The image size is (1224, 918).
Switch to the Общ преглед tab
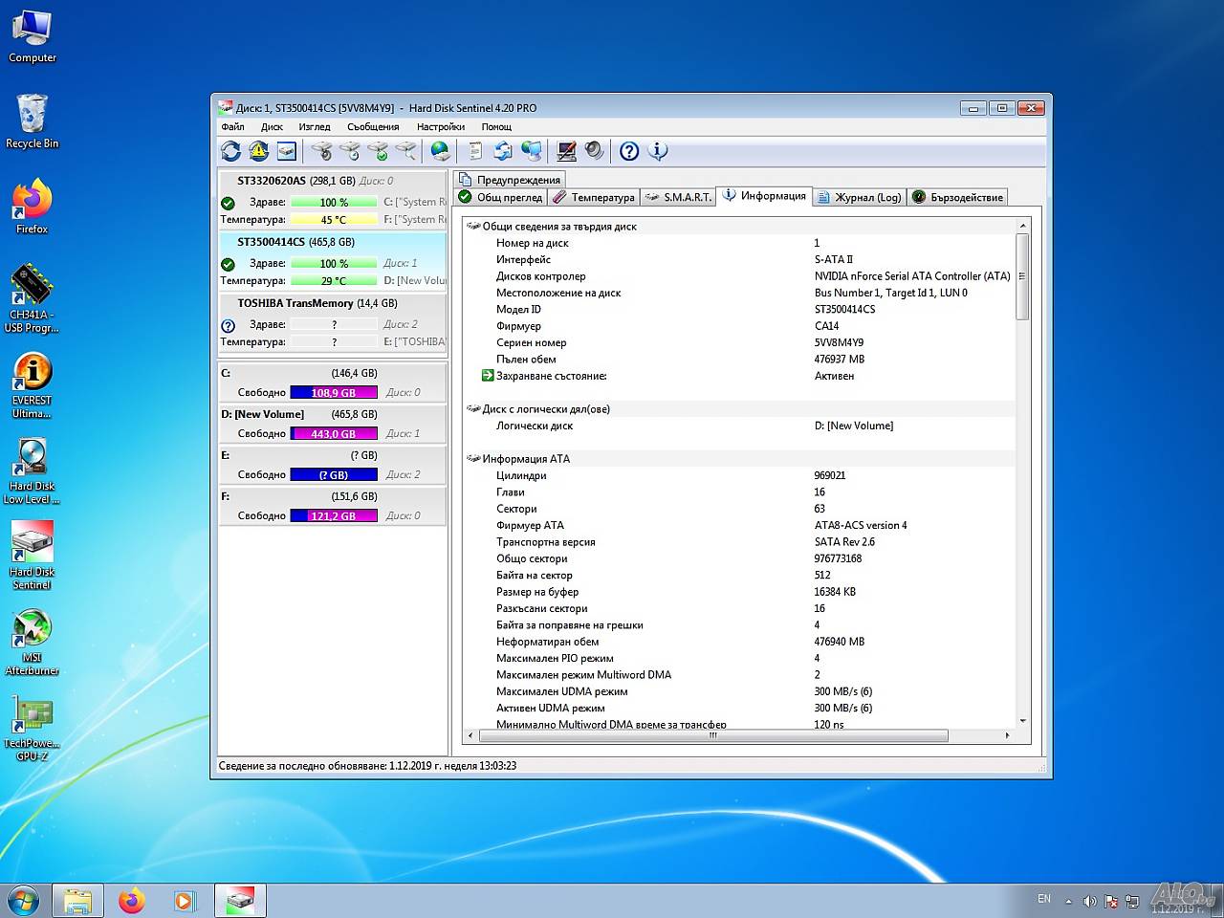coord(501,197)
